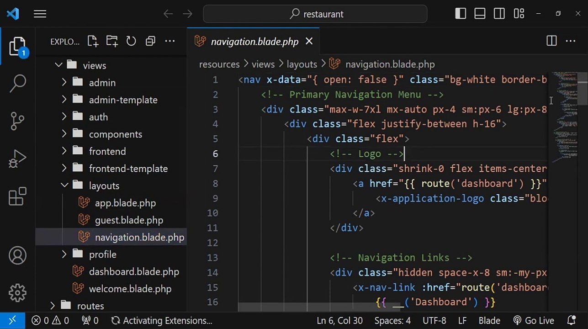This screenshot has height=329, width=588.
Task: Change indentation via Spaces: 4
Action: 392,321
